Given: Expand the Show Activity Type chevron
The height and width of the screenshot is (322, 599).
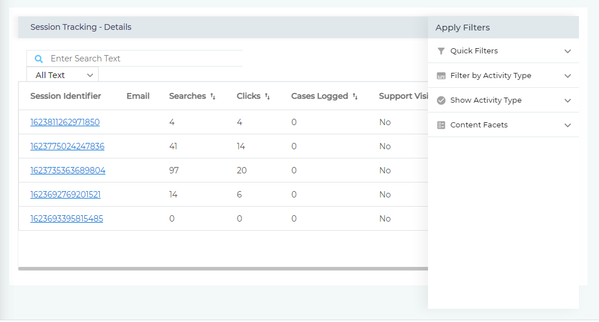Looking at the screenshot, I should coord(567,100).
